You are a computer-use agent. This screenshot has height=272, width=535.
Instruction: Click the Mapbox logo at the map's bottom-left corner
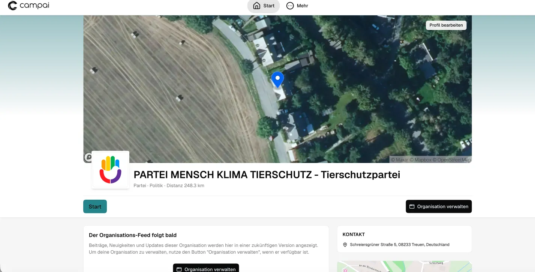click(x=88, y=157)
